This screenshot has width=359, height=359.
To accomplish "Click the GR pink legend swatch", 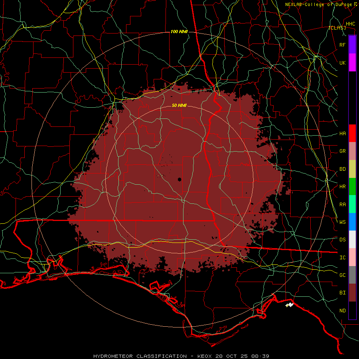I will pyautogui.click(x=352, y=151).
